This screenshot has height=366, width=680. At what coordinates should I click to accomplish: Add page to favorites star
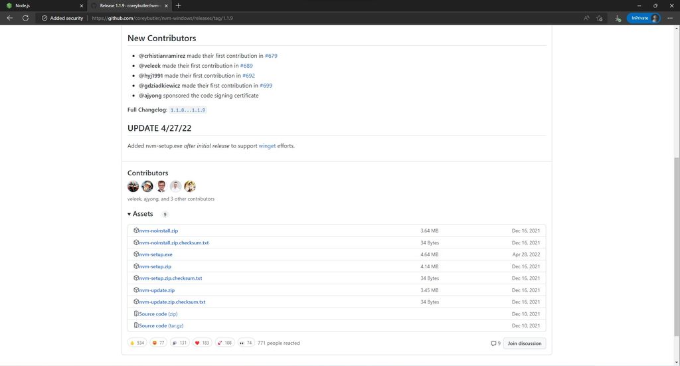pos(600,18)
